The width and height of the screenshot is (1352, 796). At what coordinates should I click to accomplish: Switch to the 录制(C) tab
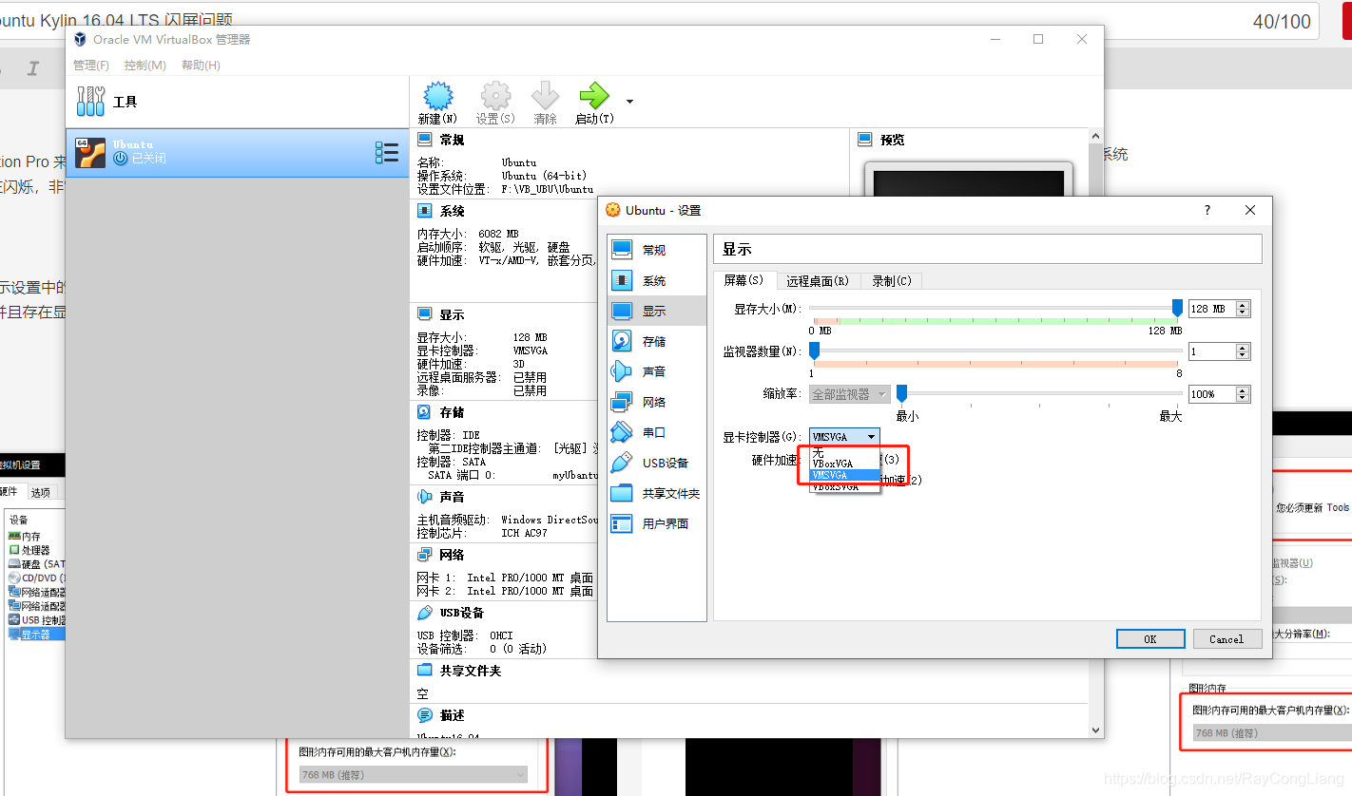tap(892, 281)
